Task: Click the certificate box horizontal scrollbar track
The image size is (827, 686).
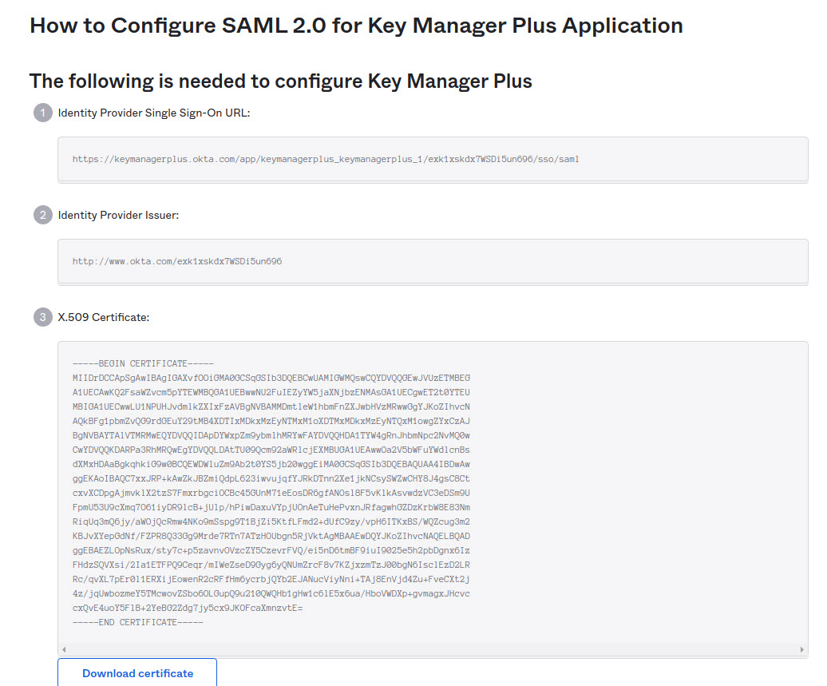Action: point(433,650)
